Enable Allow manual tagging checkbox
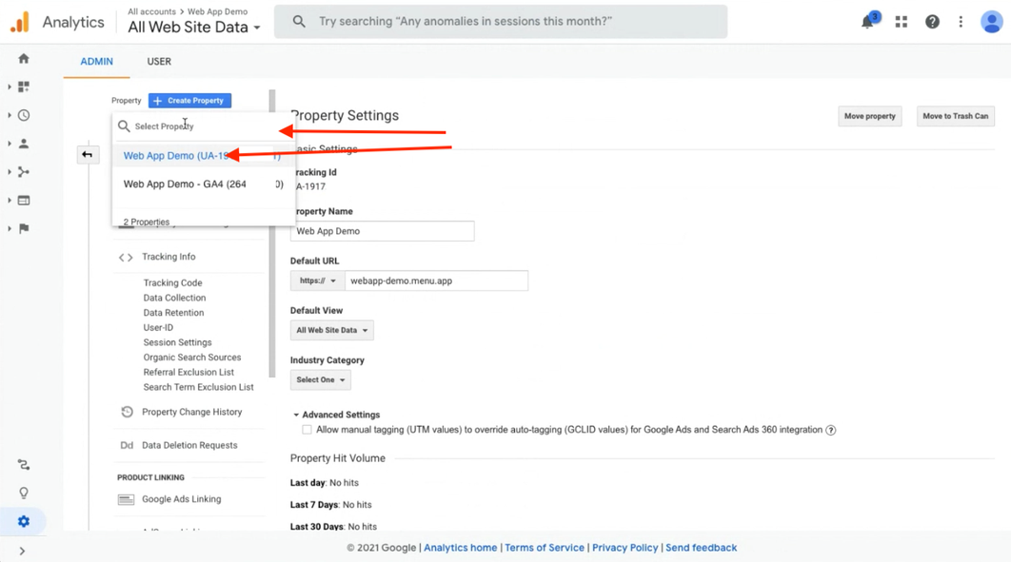Screen dimensions: 1011x562 click(307, 430)
